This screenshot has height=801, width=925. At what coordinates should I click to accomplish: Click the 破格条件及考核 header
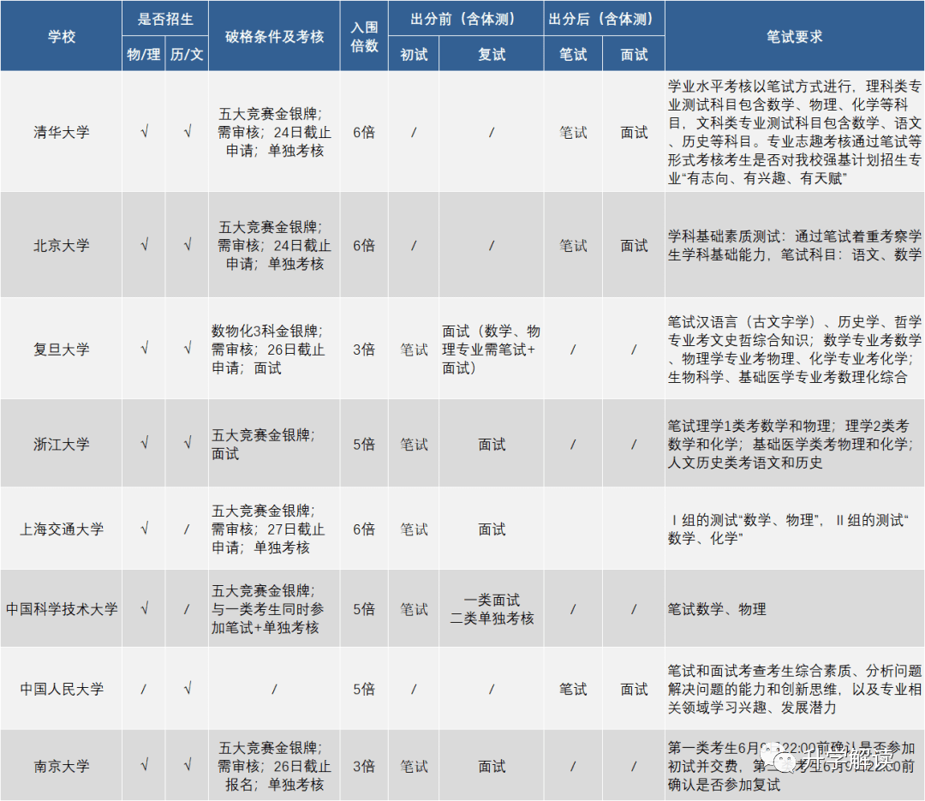click(x=274, y=37)
